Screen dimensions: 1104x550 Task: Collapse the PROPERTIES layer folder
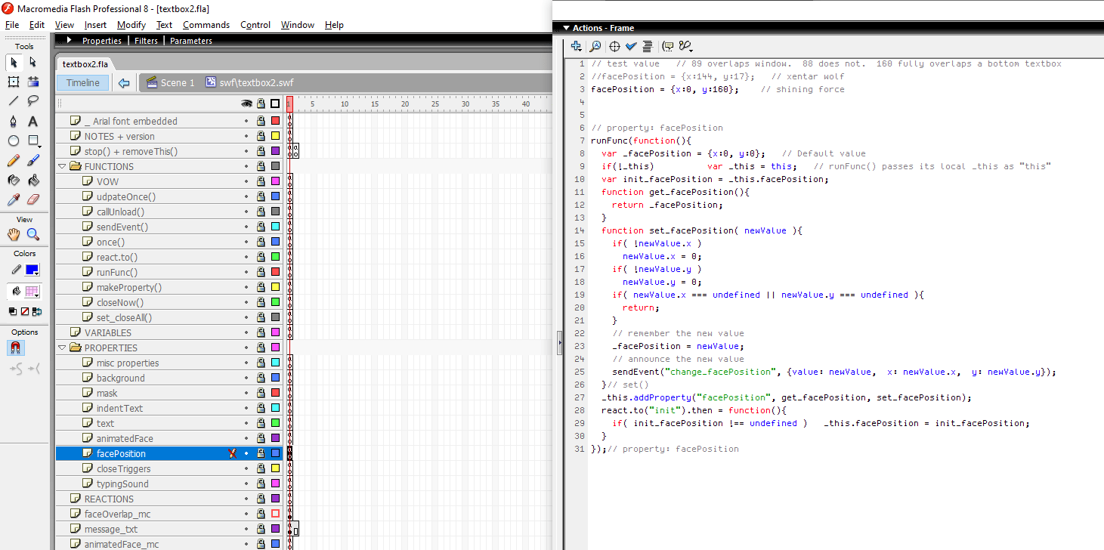pyautogui.click(x=62, y=348)
